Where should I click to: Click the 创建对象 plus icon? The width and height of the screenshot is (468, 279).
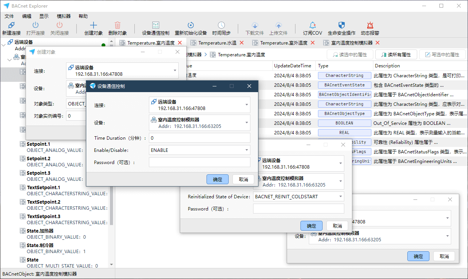pos(93,26)
